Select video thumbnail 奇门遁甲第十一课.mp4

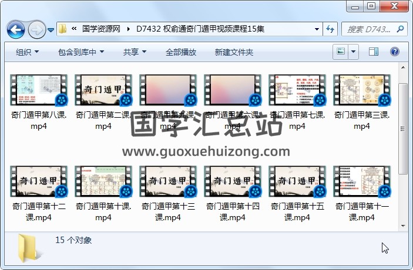click(x=362, y=181)
